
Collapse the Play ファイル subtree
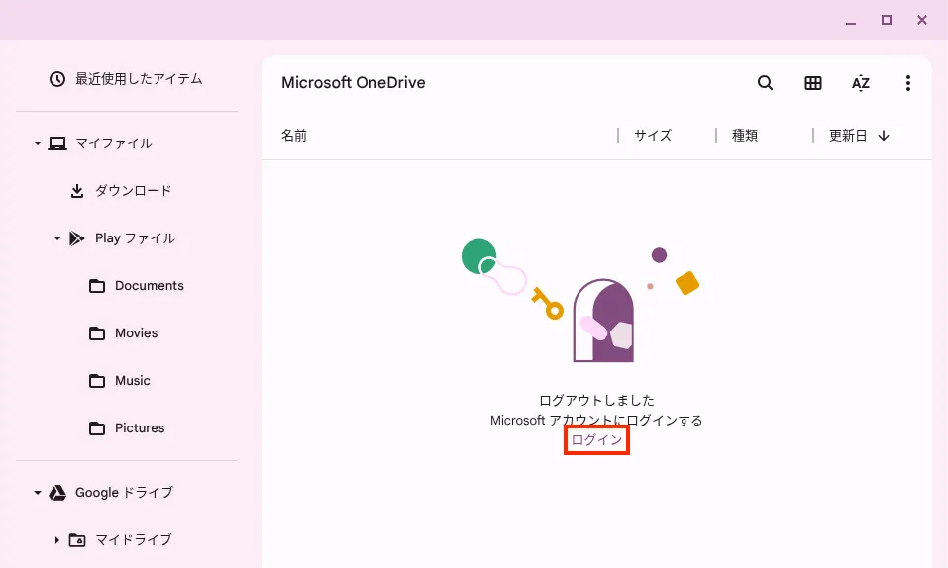pyautogui.click(x=56, y=238)
